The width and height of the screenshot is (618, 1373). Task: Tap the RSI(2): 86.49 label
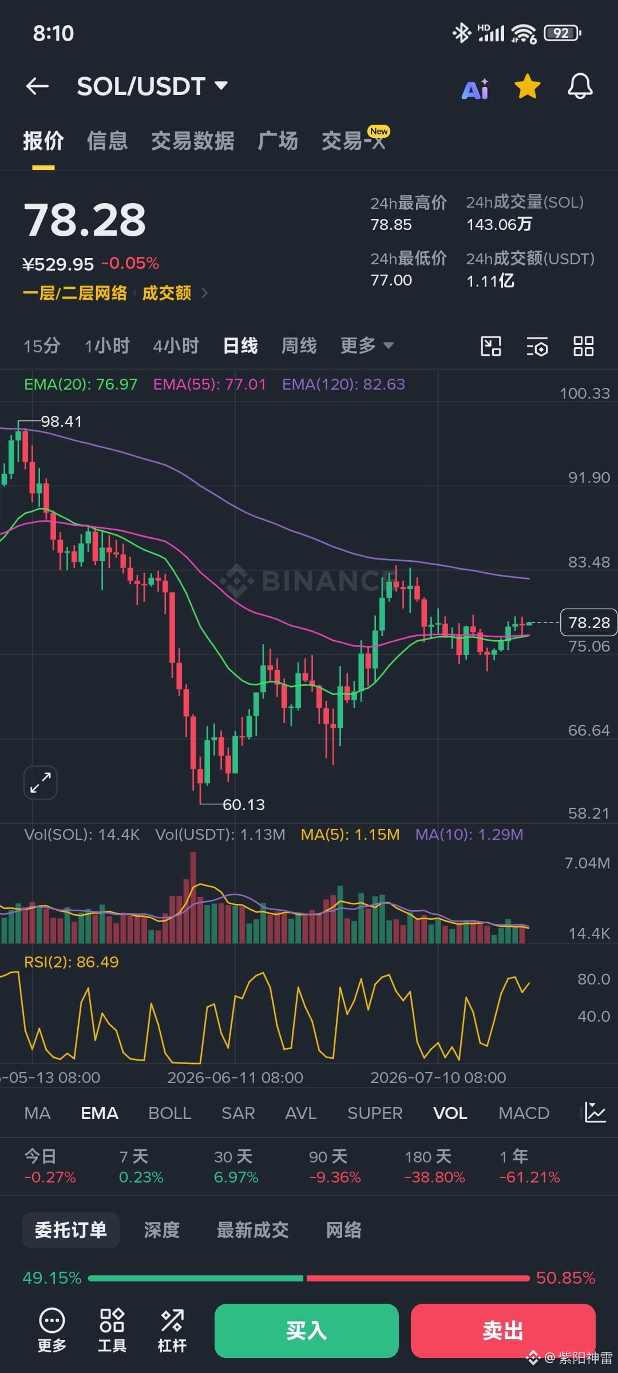tap(72, 962)
